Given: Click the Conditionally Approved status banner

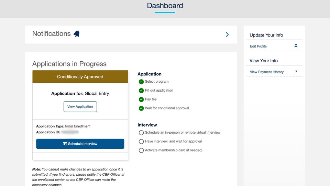Looking at the screenshot, I should point(80,76).
